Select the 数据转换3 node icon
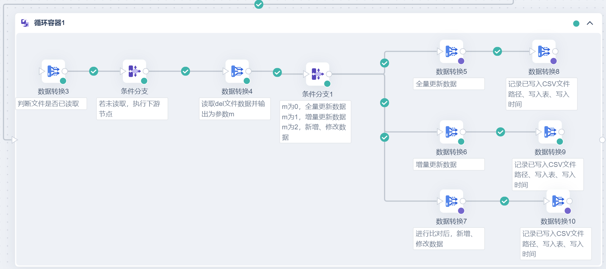This screenshot has height=269, width=606. 53,71
